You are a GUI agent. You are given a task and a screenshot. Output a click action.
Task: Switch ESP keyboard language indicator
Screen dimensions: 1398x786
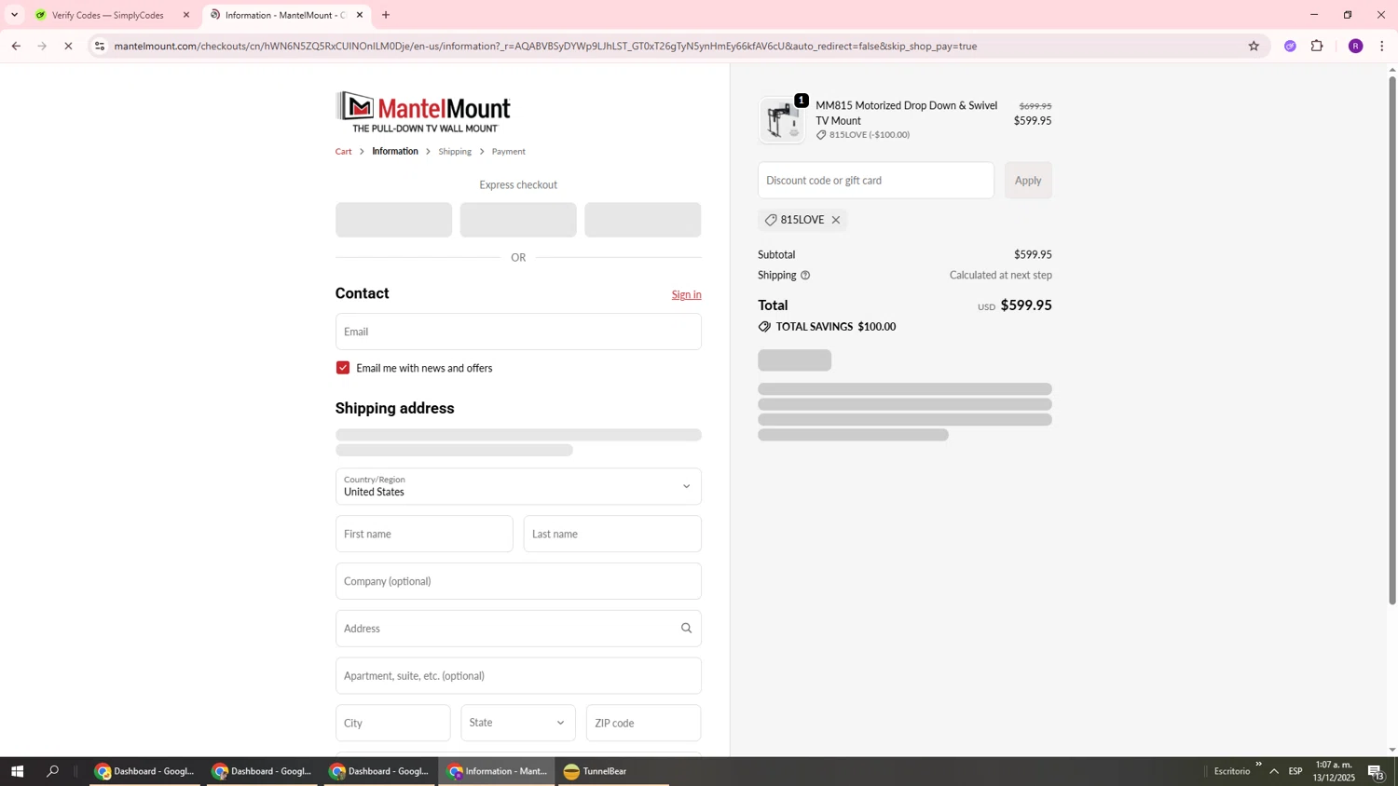(x=1295, y=771)
